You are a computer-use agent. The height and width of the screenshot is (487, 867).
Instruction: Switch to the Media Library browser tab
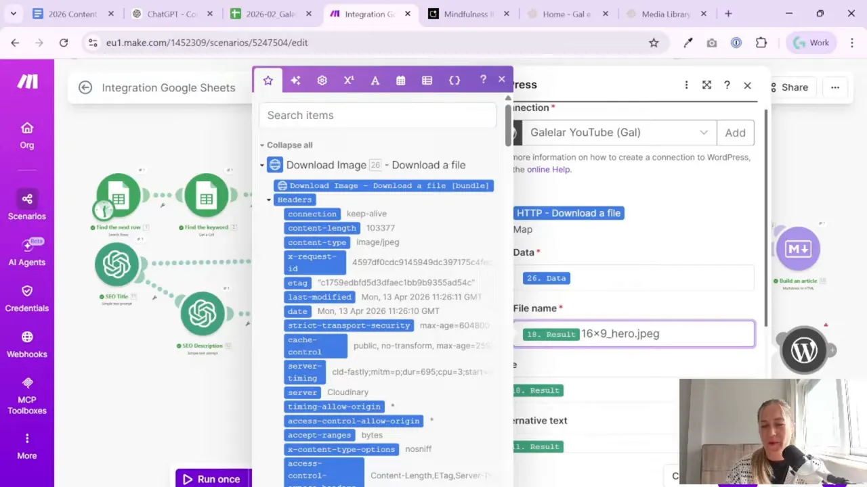point(665,14)
